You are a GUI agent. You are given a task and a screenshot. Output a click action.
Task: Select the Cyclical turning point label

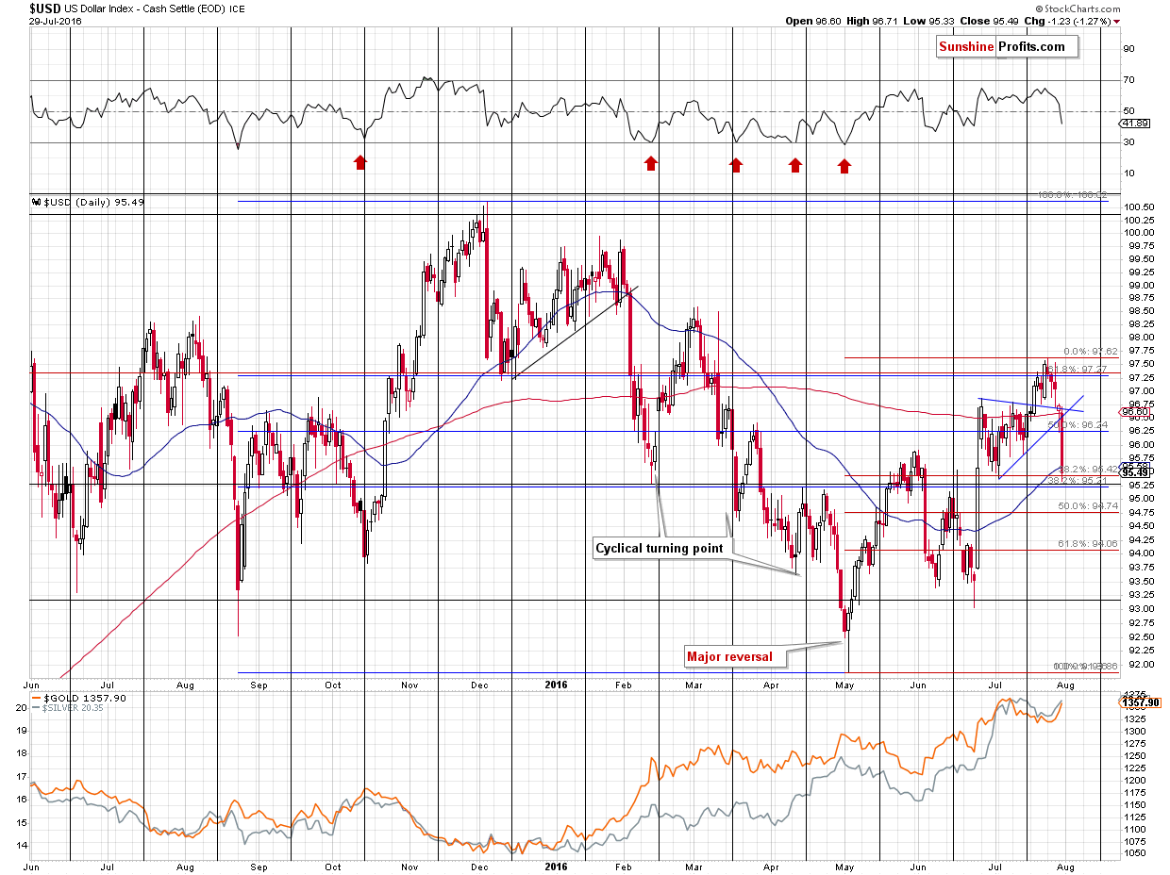(660, 548)
